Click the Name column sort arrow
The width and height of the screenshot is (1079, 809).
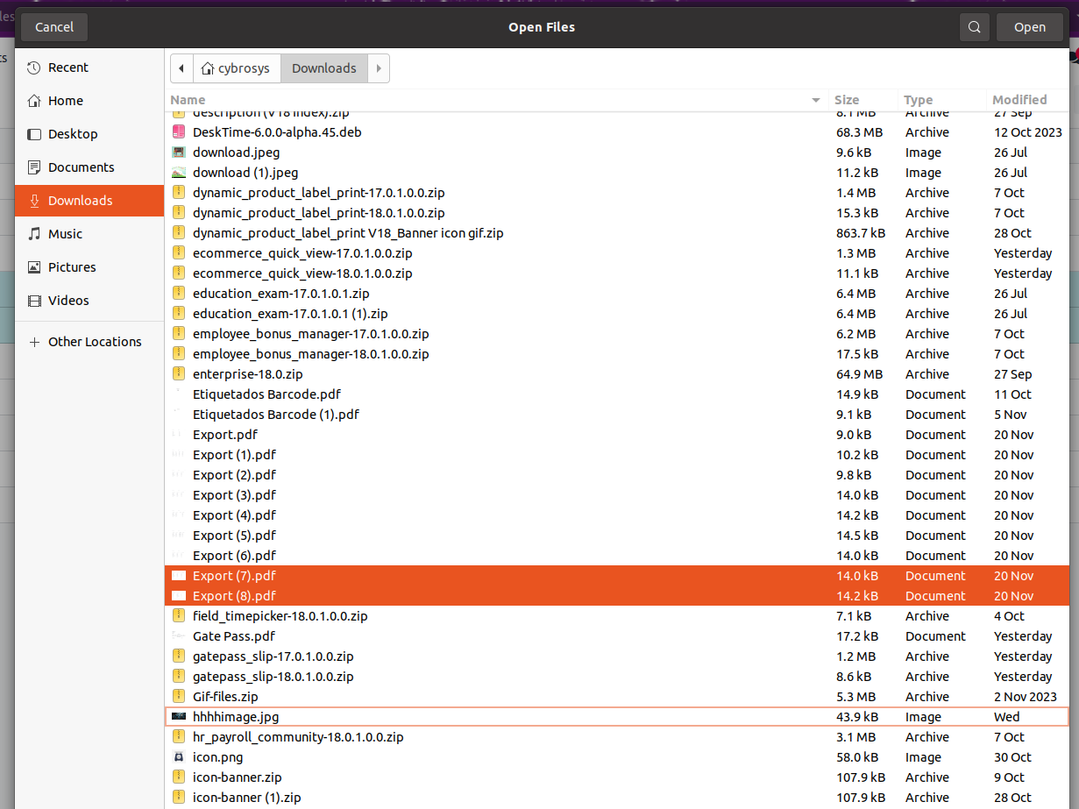816,100
